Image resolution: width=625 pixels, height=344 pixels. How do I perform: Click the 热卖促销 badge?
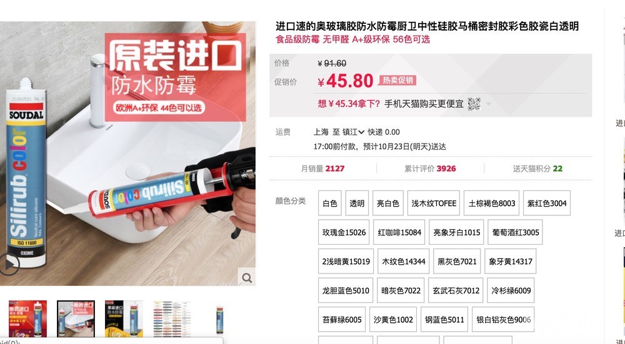coord(397,81)
